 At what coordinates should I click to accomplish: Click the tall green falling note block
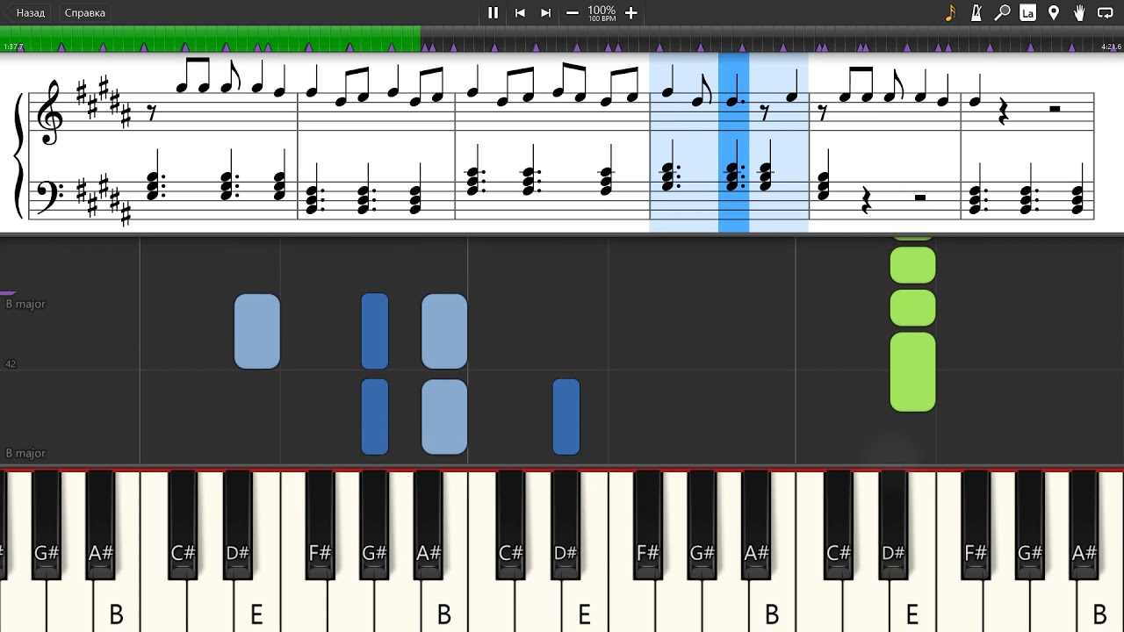point(912,372)
